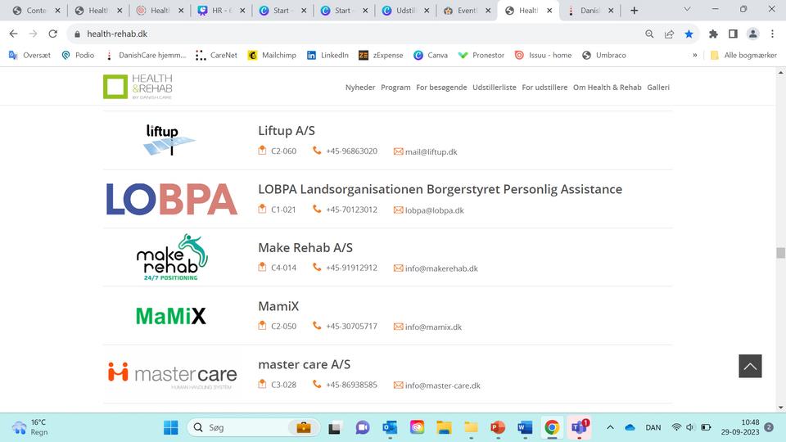Open Microsoft Teams from taskbar
Image resolution: width=786 pixels, height=442 pixels.
580,427
